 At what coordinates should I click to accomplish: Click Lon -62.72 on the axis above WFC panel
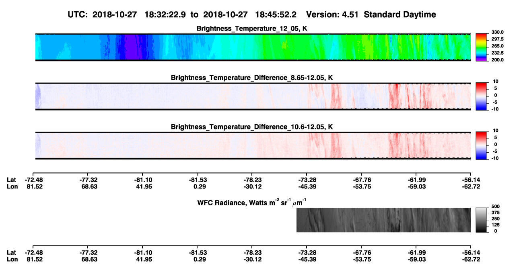coord(470,186)
